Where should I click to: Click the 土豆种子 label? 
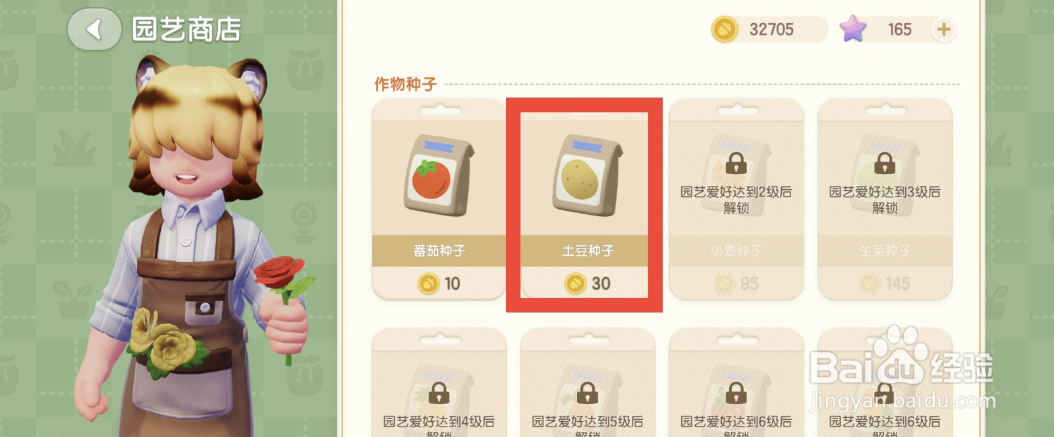pos(588,251)
